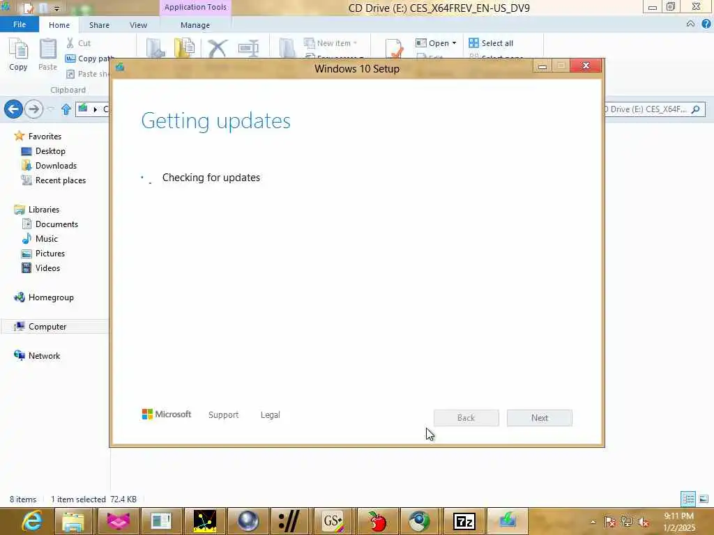Open Recent places in the navigation pane

click(x=54, y=180)
